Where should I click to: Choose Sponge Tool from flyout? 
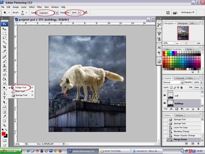click(x=21, y=95)
